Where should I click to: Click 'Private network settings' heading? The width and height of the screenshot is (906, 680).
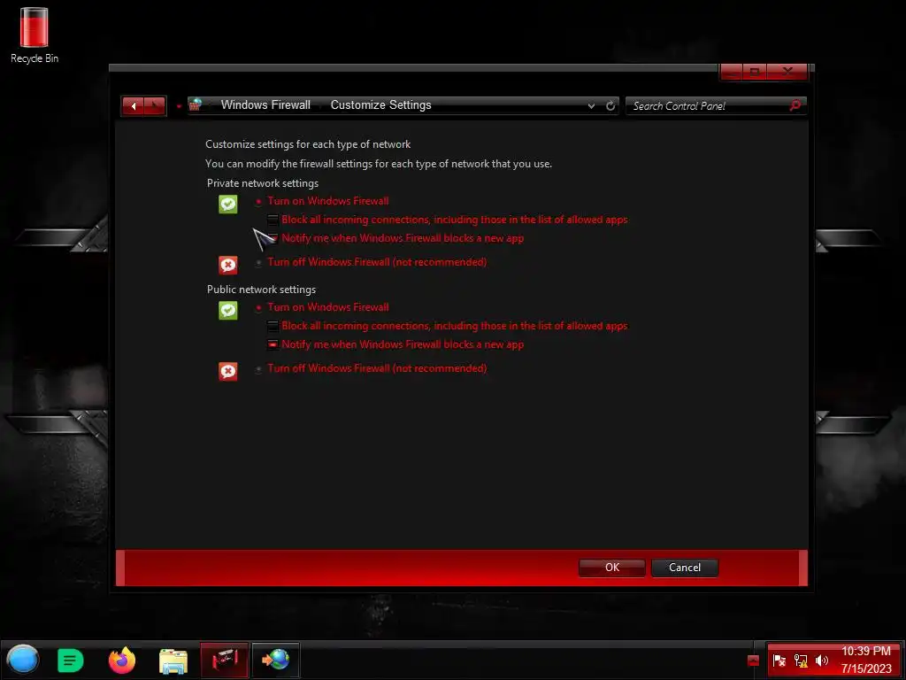pyautogui.click(x=262, y=183)
